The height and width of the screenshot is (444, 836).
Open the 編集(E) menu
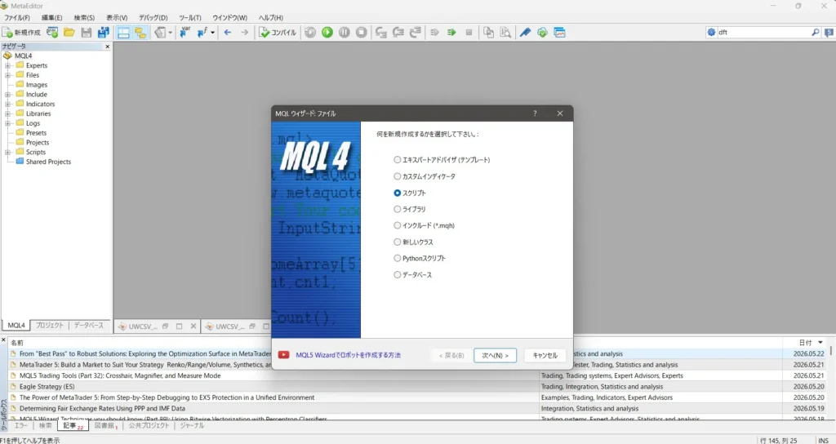(51, 18)
